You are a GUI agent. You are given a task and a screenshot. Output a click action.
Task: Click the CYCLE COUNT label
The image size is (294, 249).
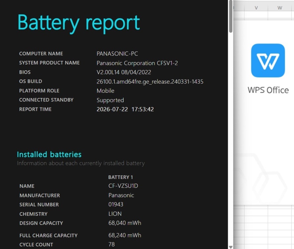(x=36, y=245)
